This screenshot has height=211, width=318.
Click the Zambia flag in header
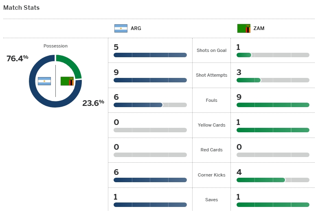243,28
